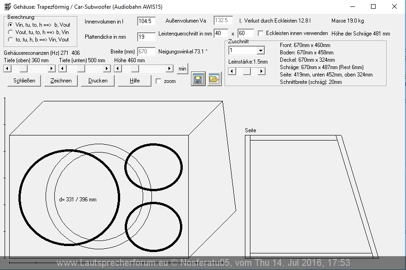The image size is (406, 270).
Task: Click the Drucken button
Action: coord(98,81)
